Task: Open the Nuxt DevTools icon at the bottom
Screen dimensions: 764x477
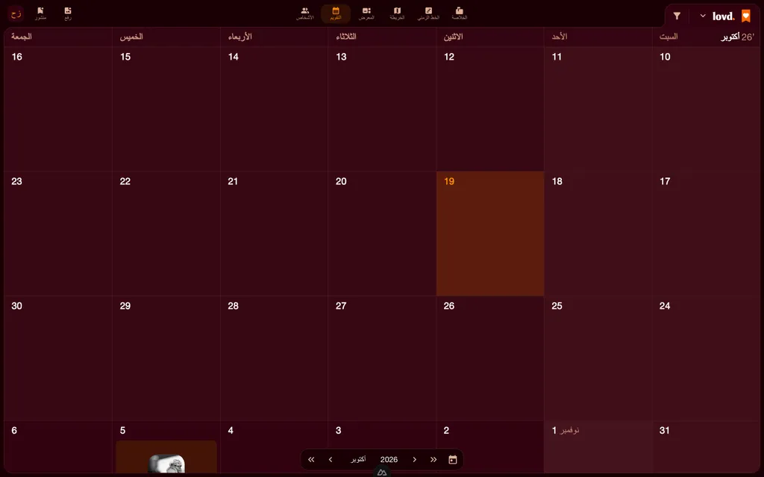Action: point(382,472)
